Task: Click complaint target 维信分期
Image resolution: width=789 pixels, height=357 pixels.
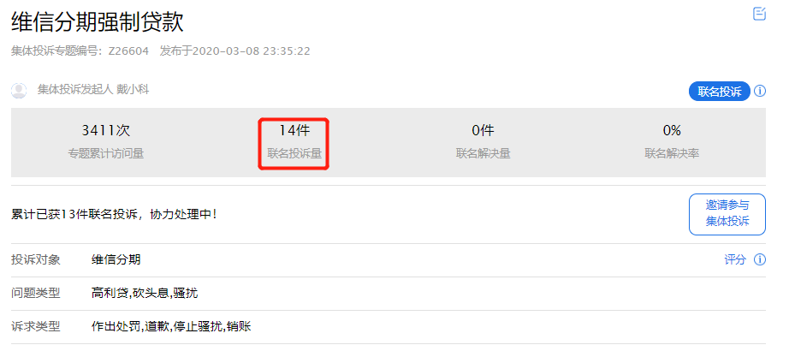Action: coord(116,259)
